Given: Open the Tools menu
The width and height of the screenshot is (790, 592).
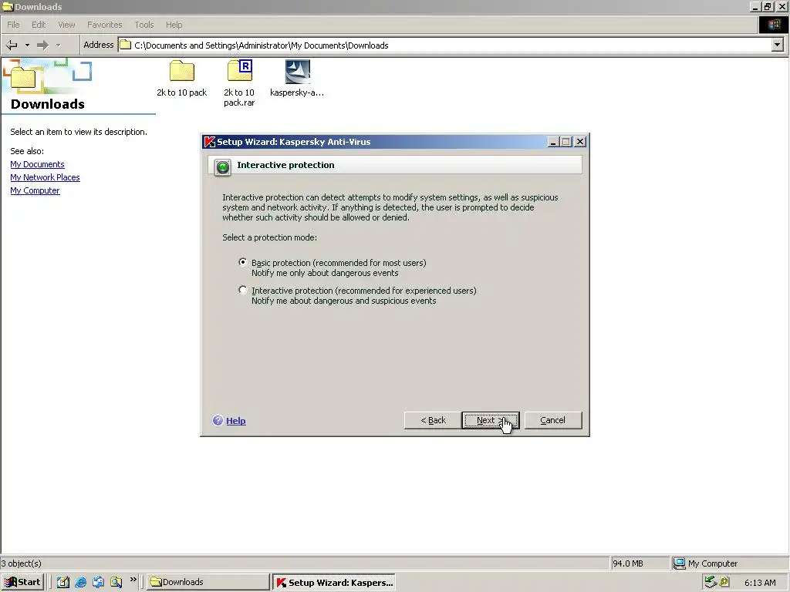Looking at the screenshot, I should pos(144,25).
